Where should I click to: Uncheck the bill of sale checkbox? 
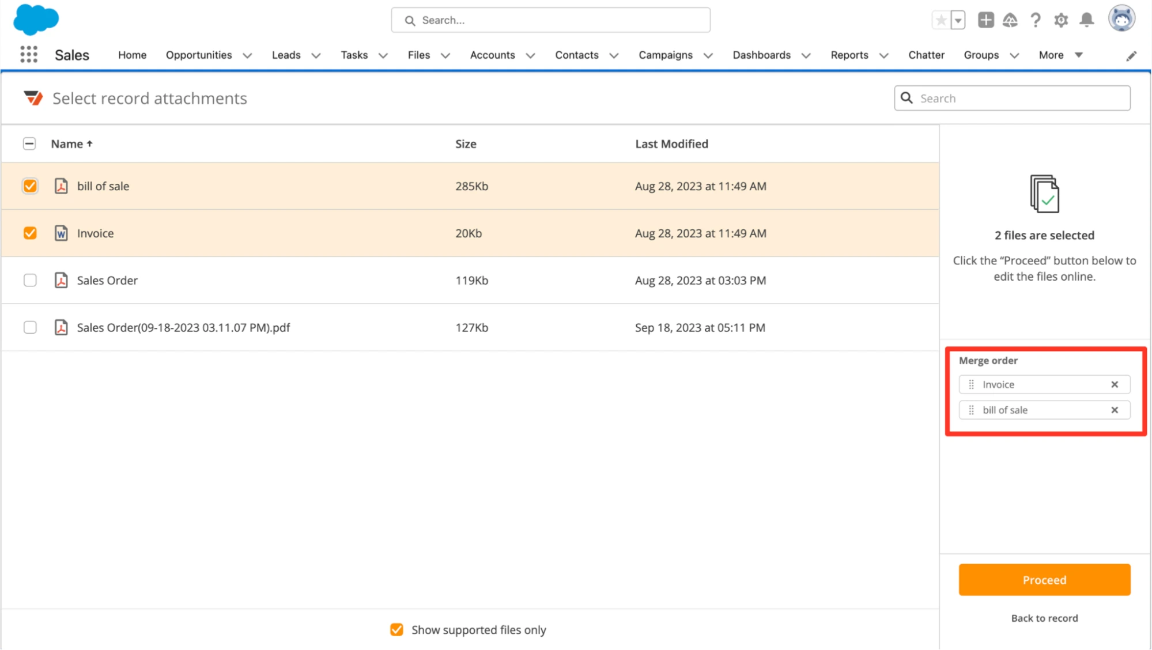pos(30,186)
